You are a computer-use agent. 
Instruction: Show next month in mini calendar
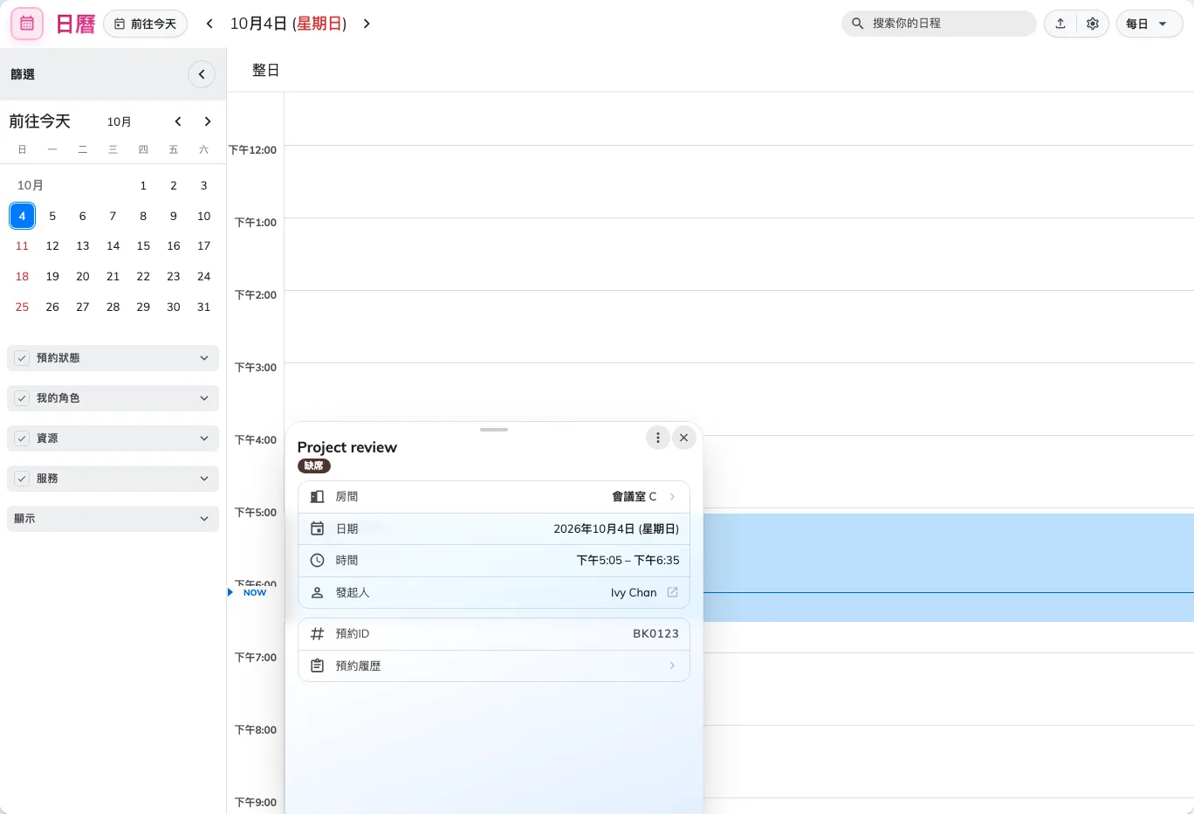[208, 121]
